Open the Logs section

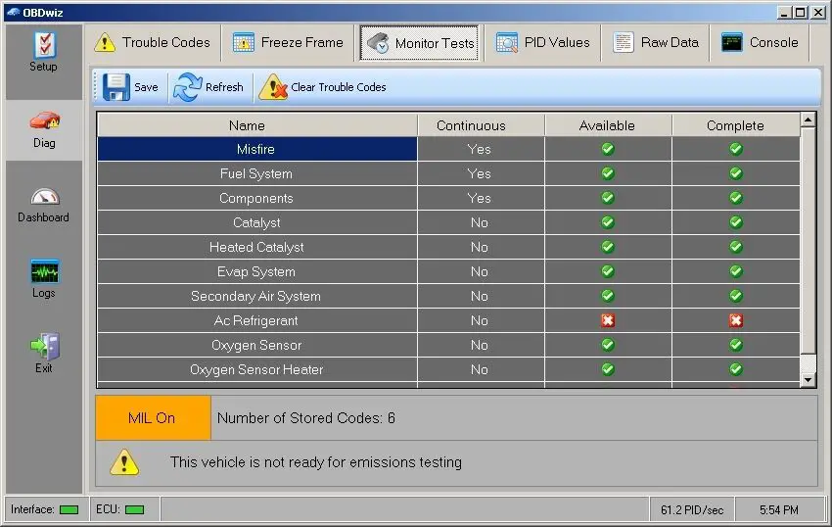[x=44, y=278]
